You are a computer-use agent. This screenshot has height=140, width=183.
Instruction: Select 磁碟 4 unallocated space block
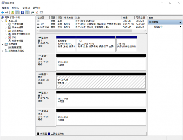click(x=101, y=117)
